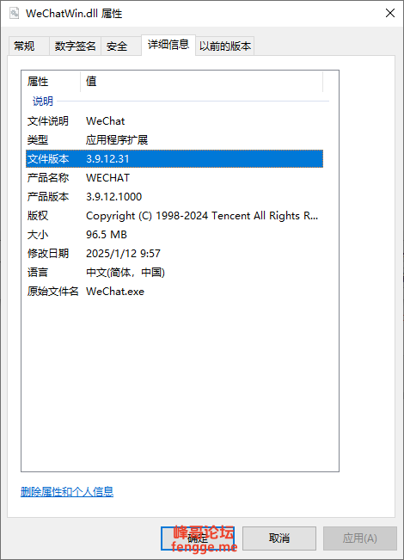Select the 类型 row
The image size is (404, 560).
(x=174, y=139)
